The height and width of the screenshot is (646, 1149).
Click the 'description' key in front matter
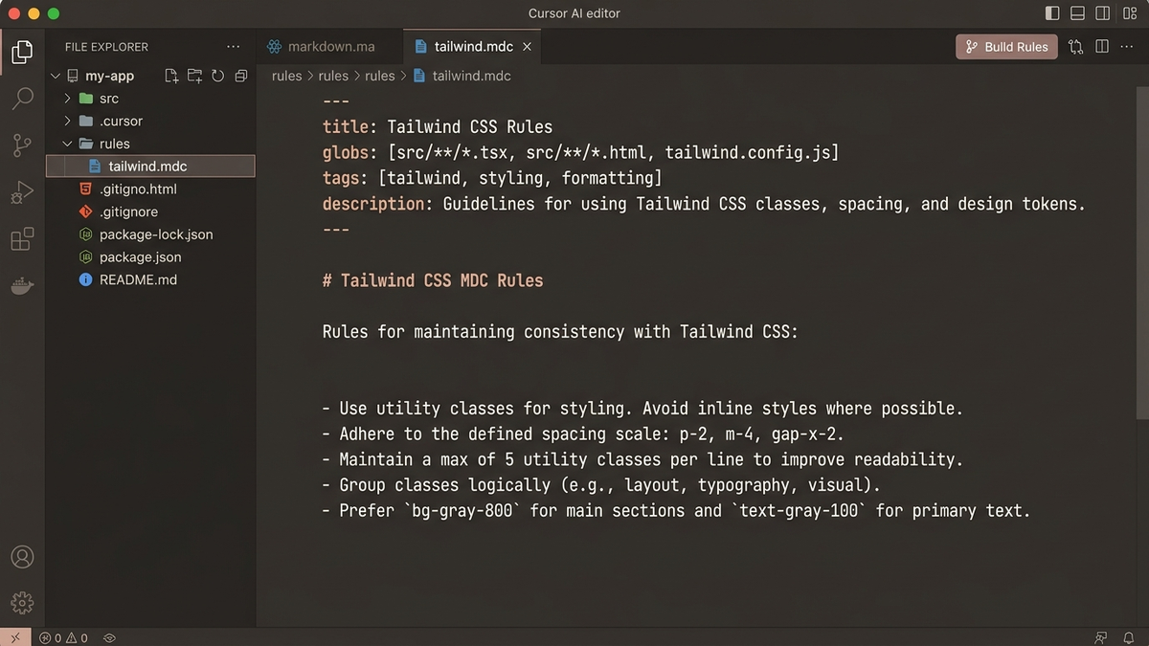[x=372, y=204]
